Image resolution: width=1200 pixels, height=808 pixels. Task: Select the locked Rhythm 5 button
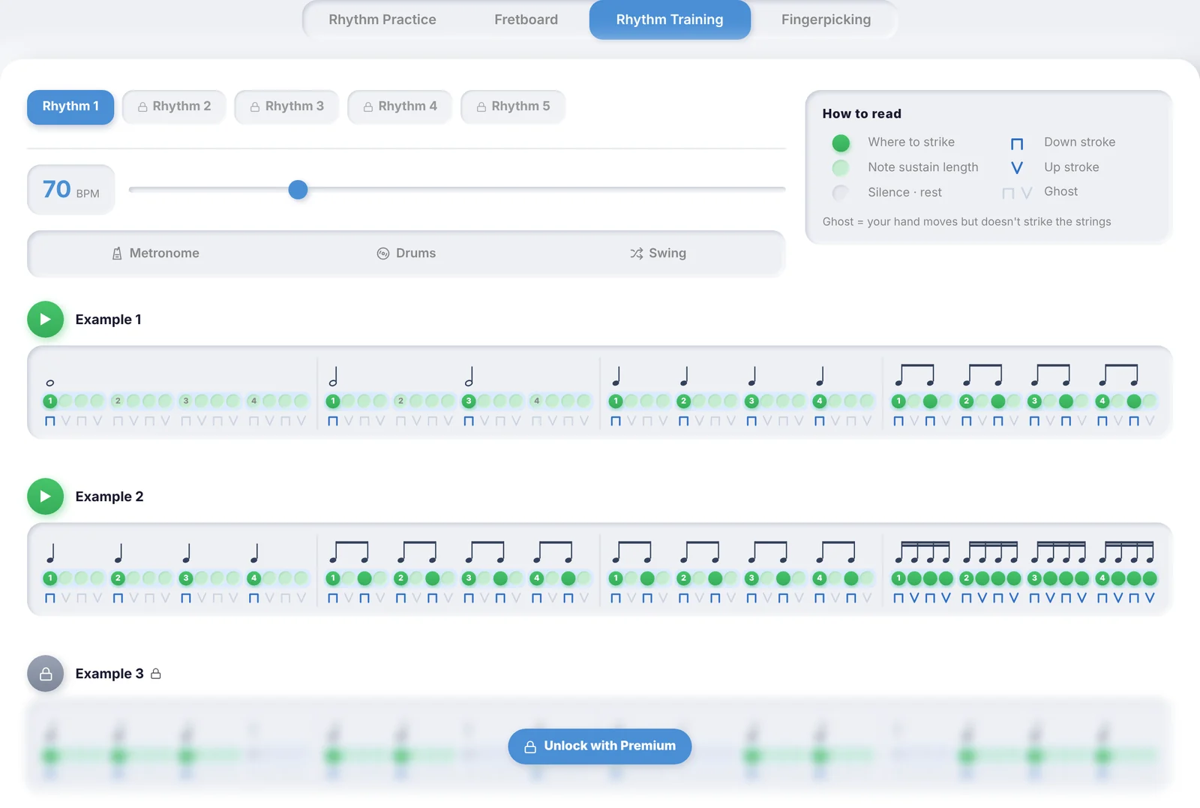click(513, 107)
